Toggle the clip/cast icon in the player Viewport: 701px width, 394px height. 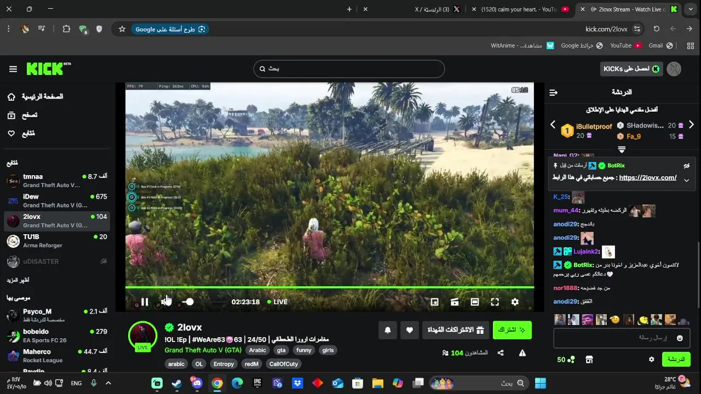click(455, 302)
